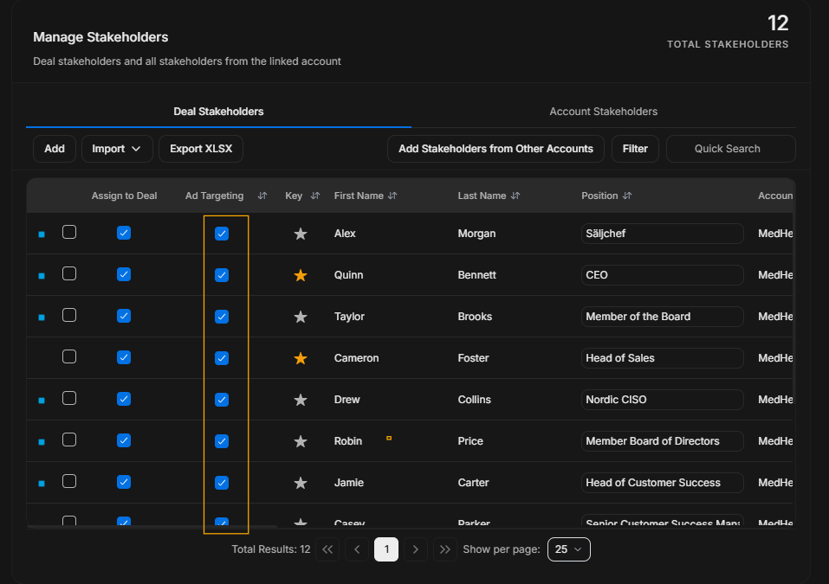Viewport: 829px width, 584px height.
Task: Sort the Key column
Action: [x=315, y=196]
